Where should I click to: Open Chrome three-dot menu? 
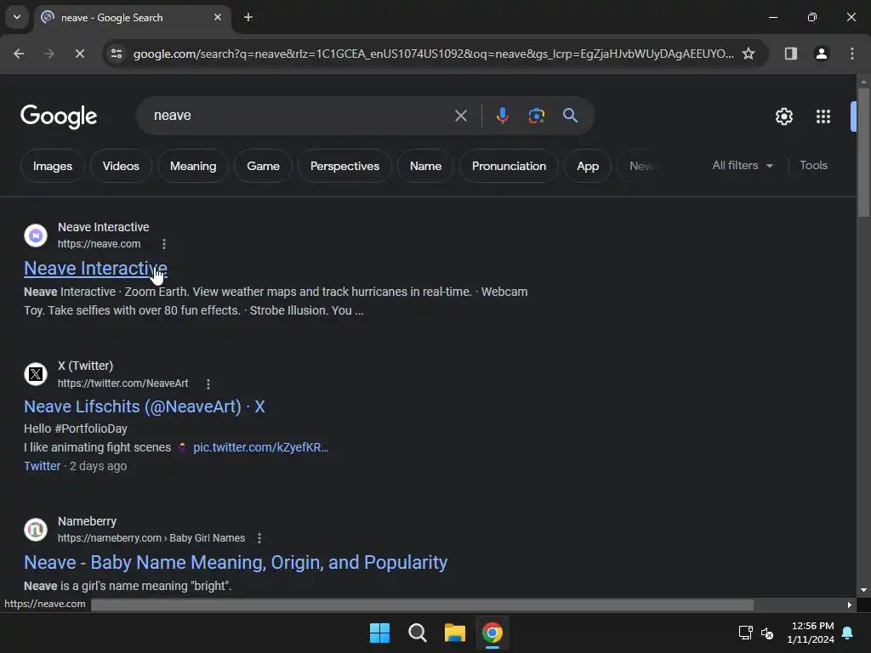[852, 54]
